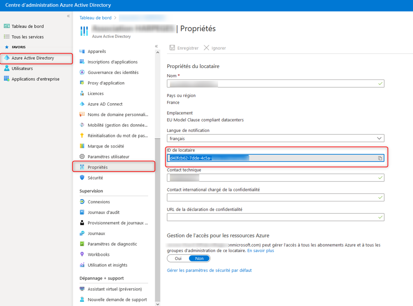
Task: Toggle Azure resource access to Oui
Action: (178, 259)
